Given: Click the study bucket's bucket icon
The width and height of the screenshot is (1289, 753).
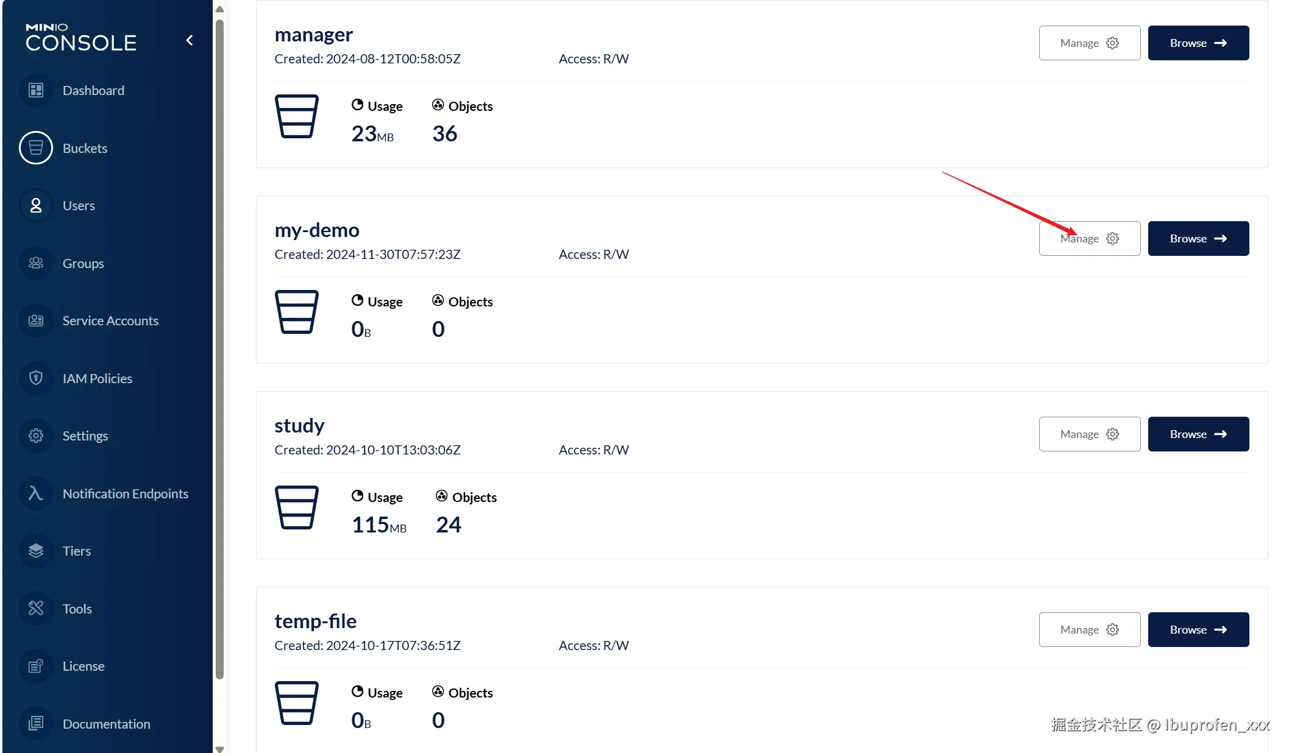Looking at the screenshot, I should 297,507.
